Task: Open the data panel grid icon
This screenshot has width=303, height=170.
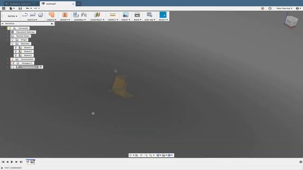Action: [4, 8]
